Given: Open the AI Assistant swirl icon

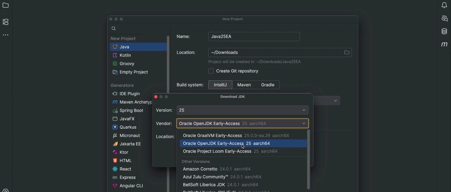Looking at the screenshot, I should (444, 19).
